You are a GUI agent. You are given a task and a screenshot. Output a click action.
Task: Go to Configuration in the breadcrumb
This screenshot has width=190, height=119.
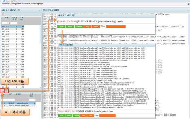pyautogui.click(x=16, y=4)
